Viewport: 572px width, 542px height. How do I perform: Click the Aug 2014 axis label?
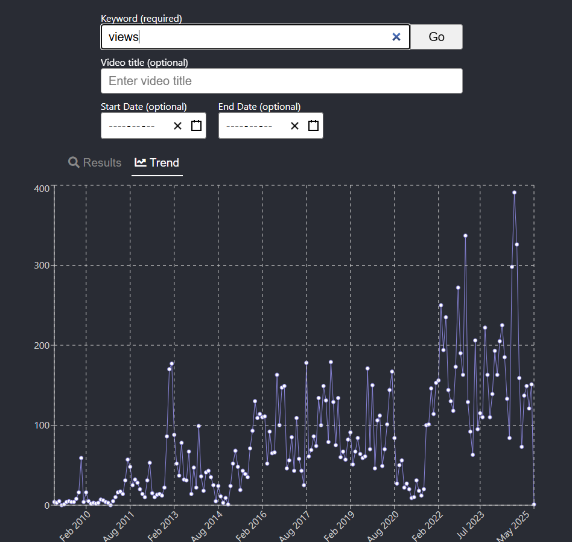coord(207,525)
